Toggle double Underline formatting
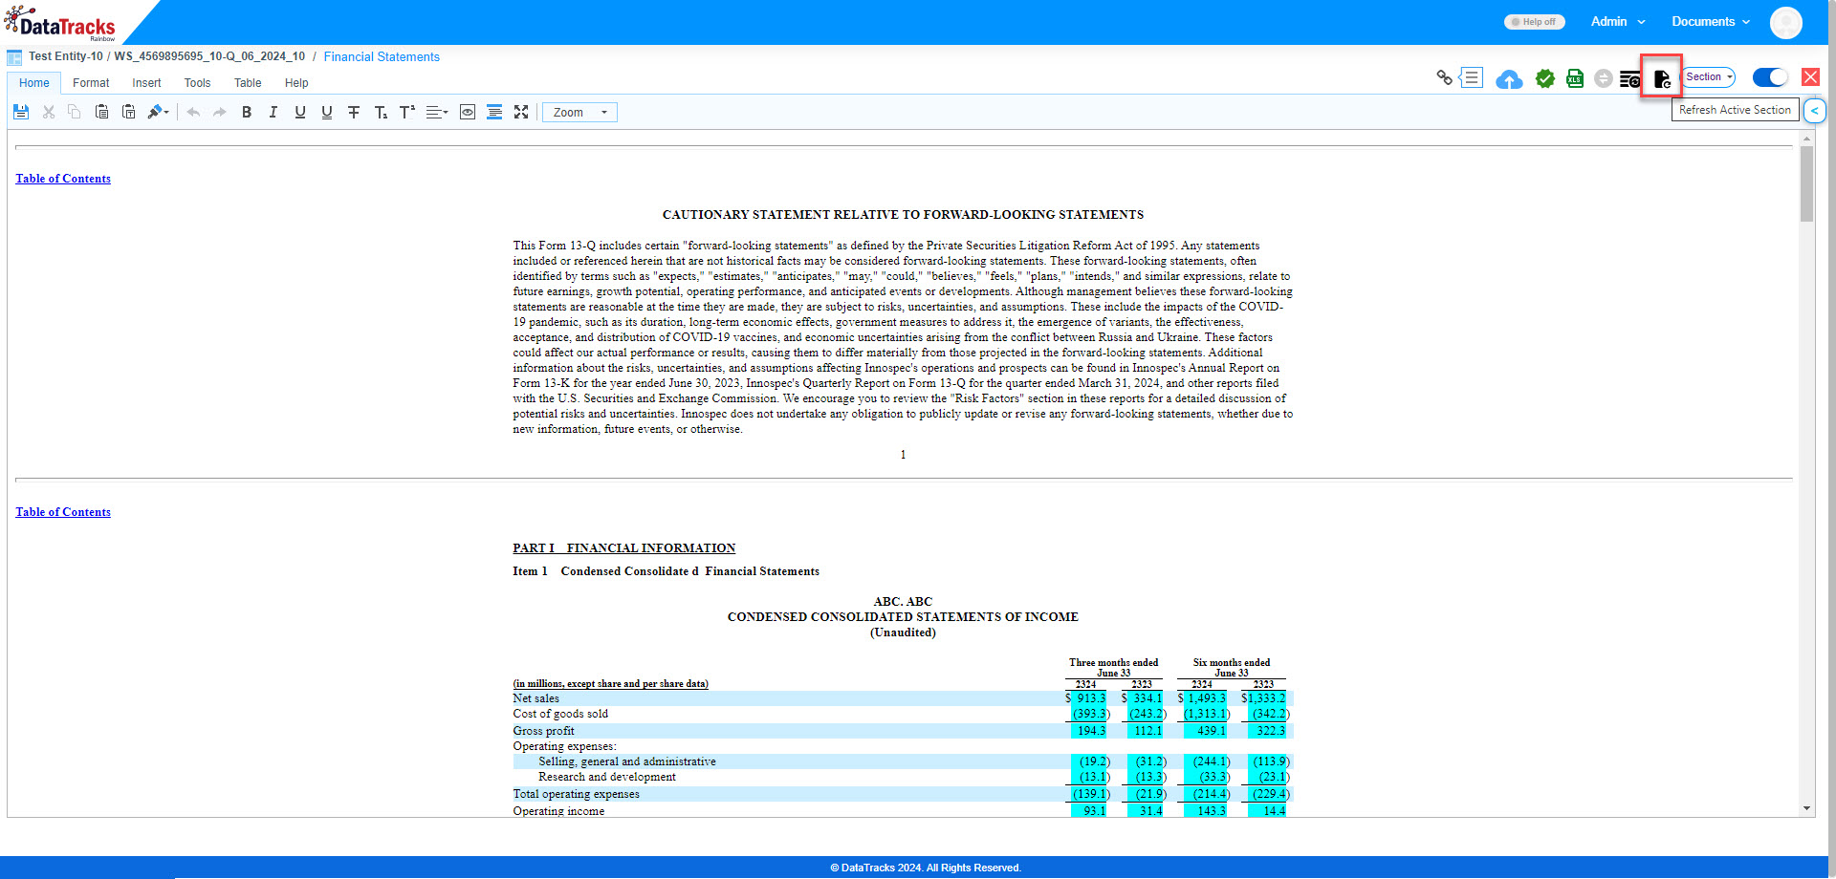Screen dimensions: 1836x879 327,113
